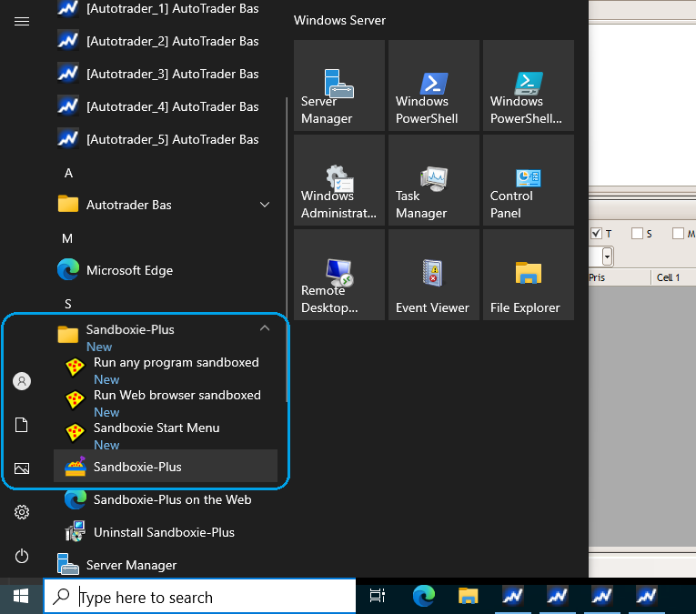Uncheck the T checkbox
Image resolution: width=696 pixels, height=614 pixels.
(x=596, y=234)
